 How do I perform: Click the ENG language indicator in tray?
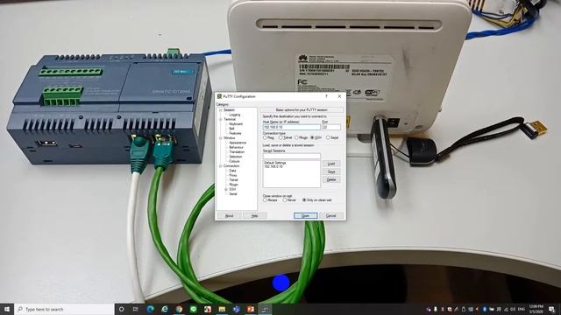pos(522,309)
